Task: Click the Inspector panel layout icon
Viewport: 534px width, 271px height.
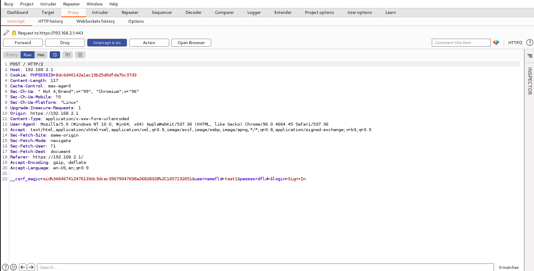Action: click(x=529, y=55)
